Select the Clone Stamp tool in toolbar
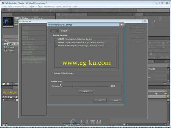Image resolution: width=171 pixels, height=128 pixels. coord(50,10)
